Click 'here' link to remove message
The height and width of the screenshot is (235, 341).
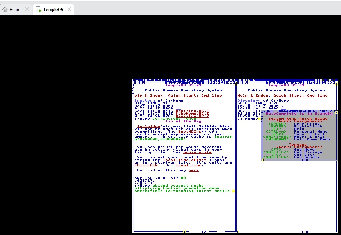pos(194,170)
